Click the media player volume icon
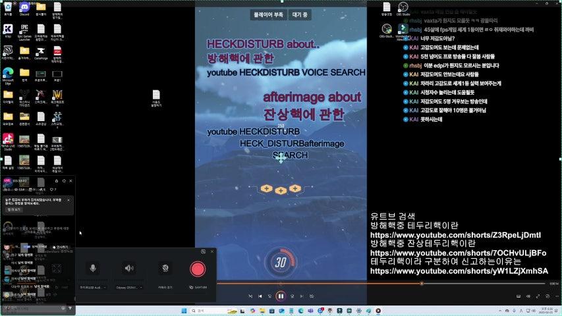The image size is (562, 316). 528,296
